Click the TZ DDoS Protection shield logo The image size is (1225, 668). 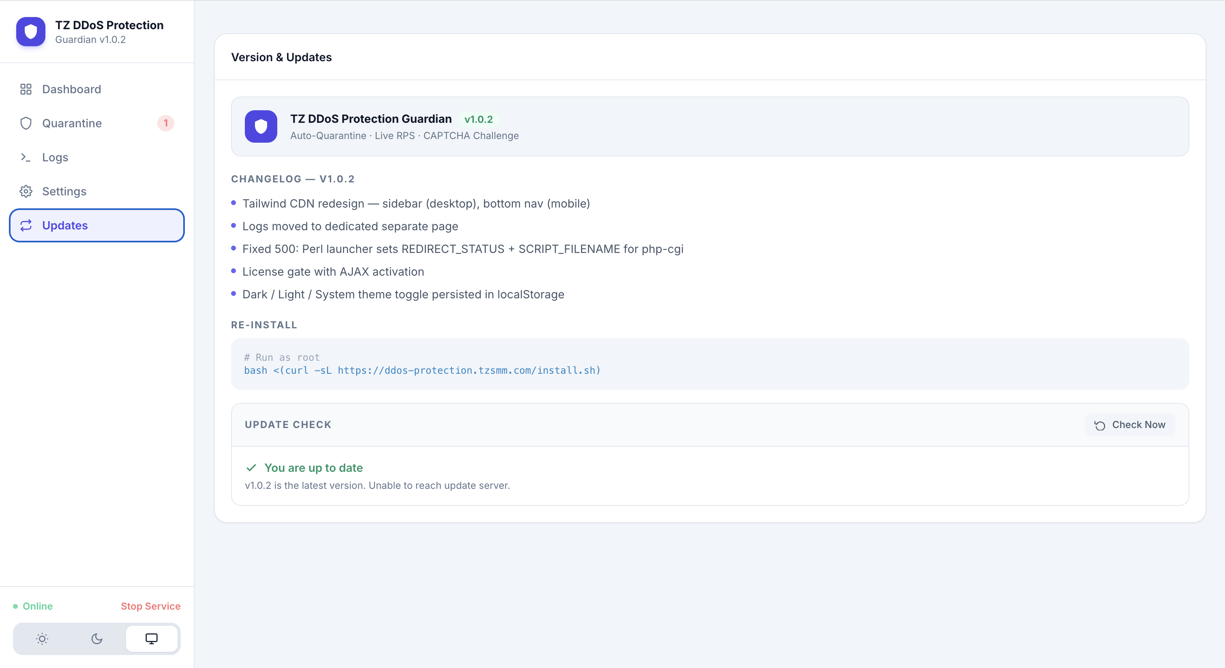[30, 31]
